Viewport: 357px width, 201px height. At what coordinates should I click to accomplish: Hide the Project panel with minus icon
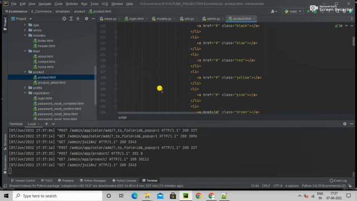pyautogui.click(x=93, y=18)
